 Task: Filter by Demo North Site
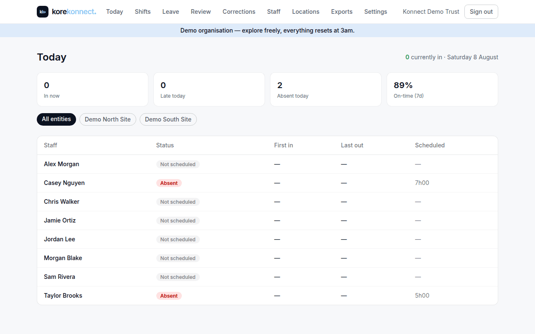pyautogui.click(x=108, y=119)
